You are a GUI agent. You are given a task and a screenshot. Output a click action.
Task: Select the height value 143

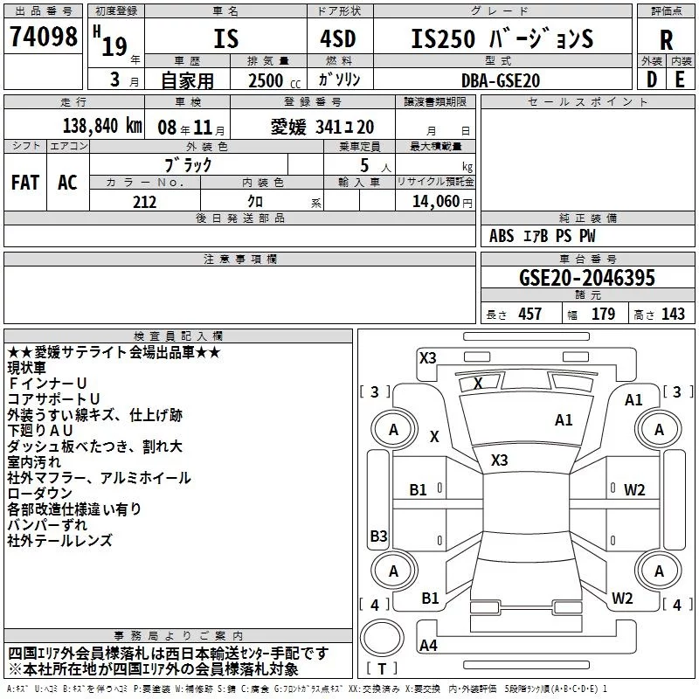pos(673,314)
